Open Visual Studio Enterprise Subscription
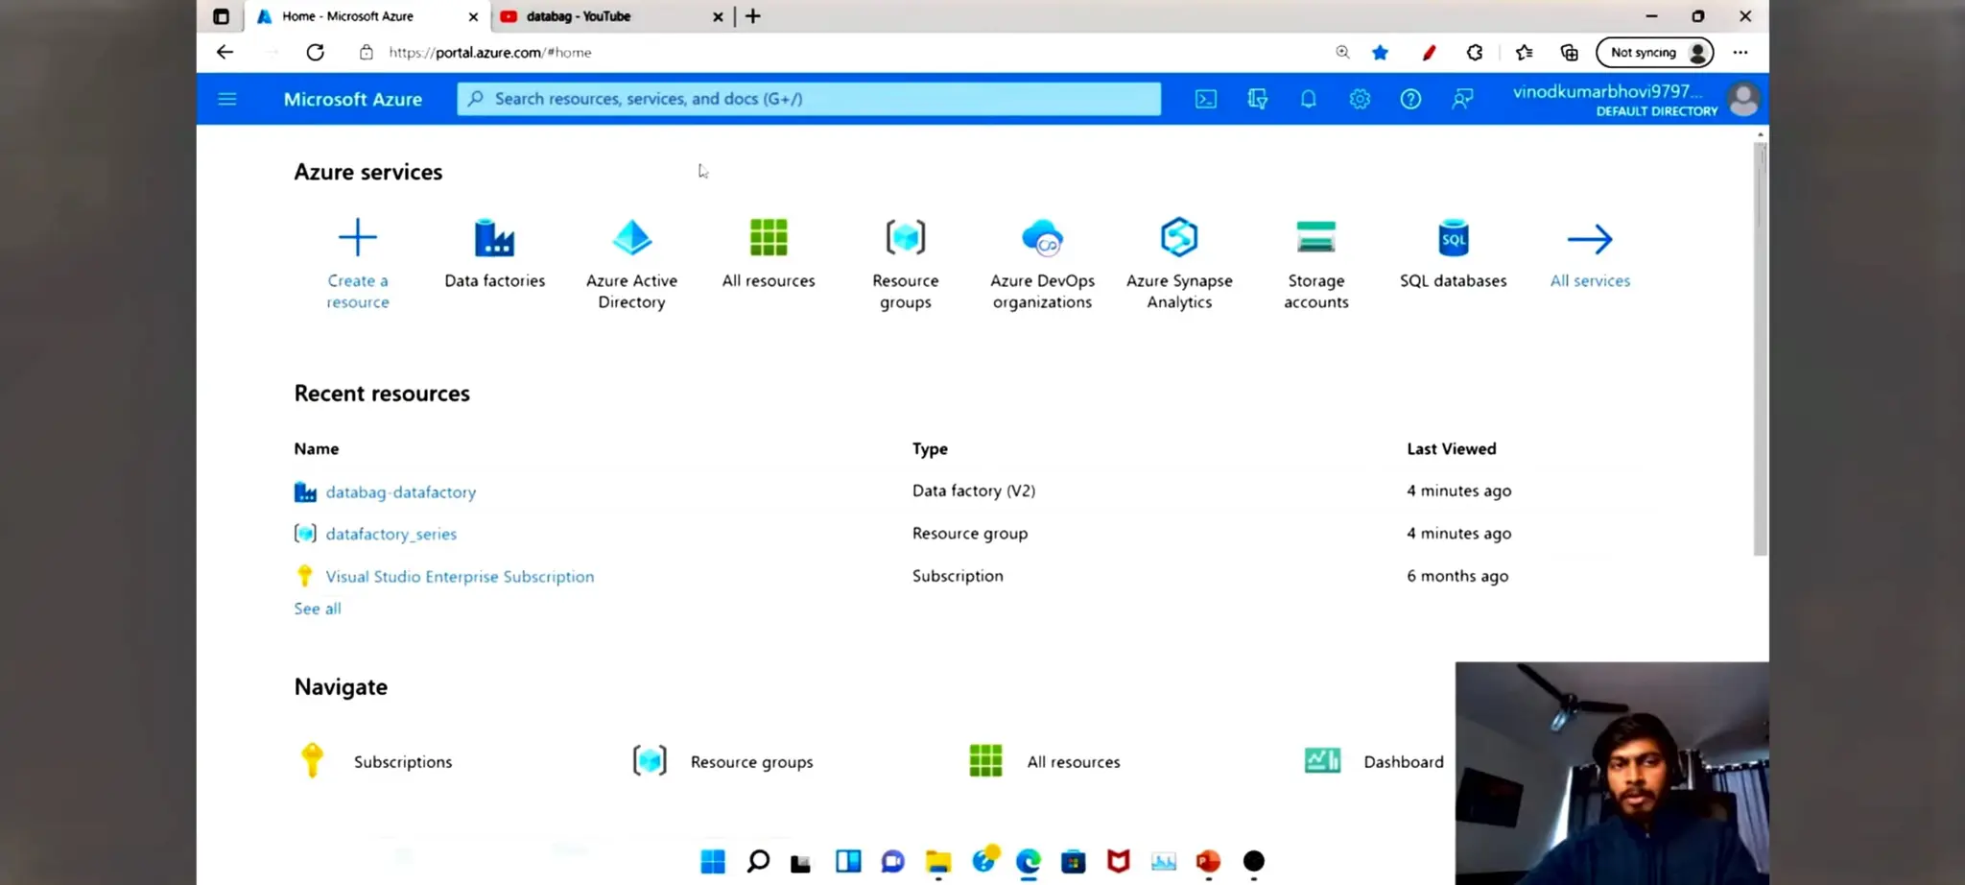1965x885 pixels. point(460,576)
